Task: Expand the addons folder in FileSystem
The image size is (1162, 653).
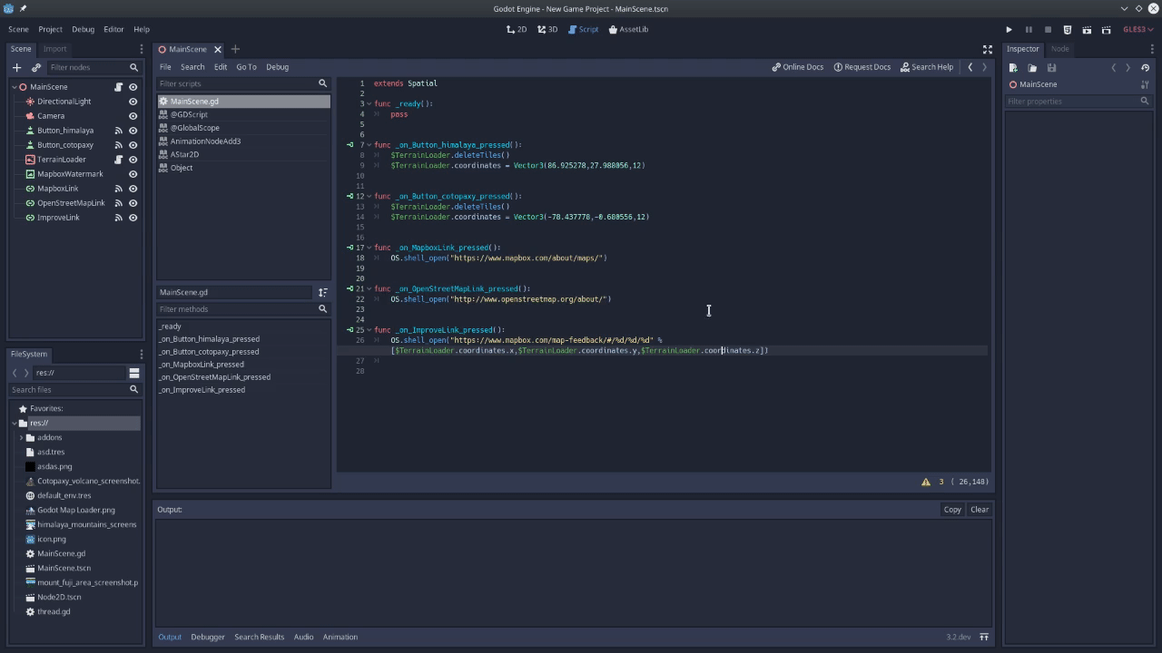Action: (x=21, y=437)
